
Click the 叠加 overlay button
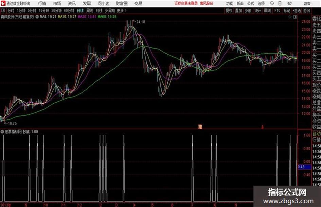pos(238,11)
